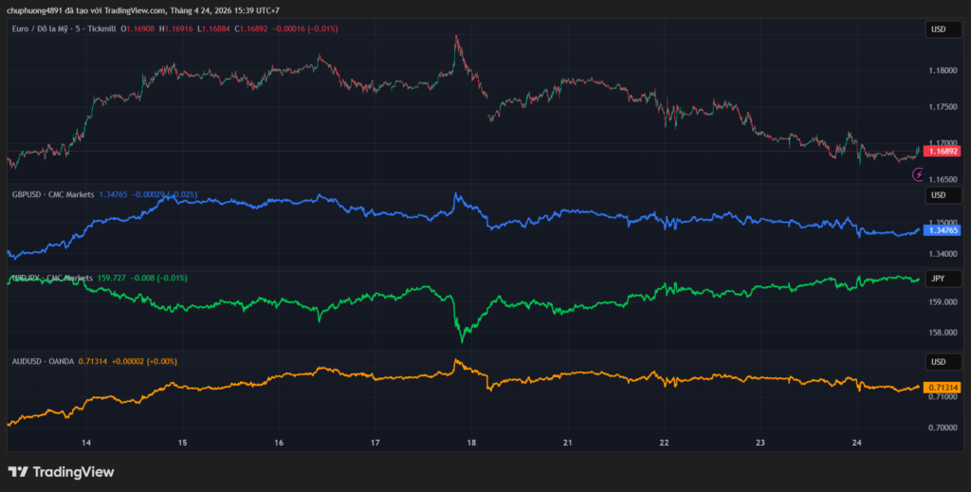971x492 pixels.
Task: Click the -0.00016 (-0.01%) change value
Action: click(303, 29)
